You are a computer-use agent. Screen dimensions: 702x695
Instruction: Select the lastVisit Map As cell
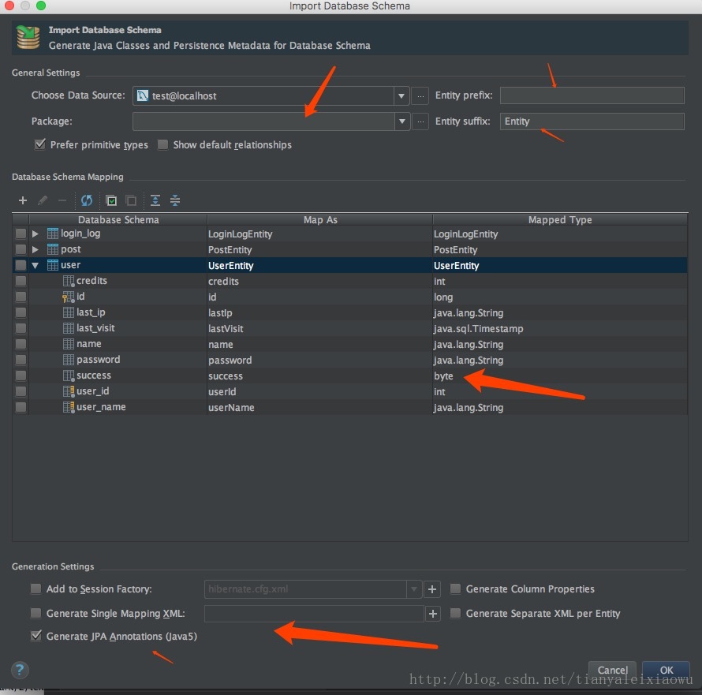(x=320, y=329)
